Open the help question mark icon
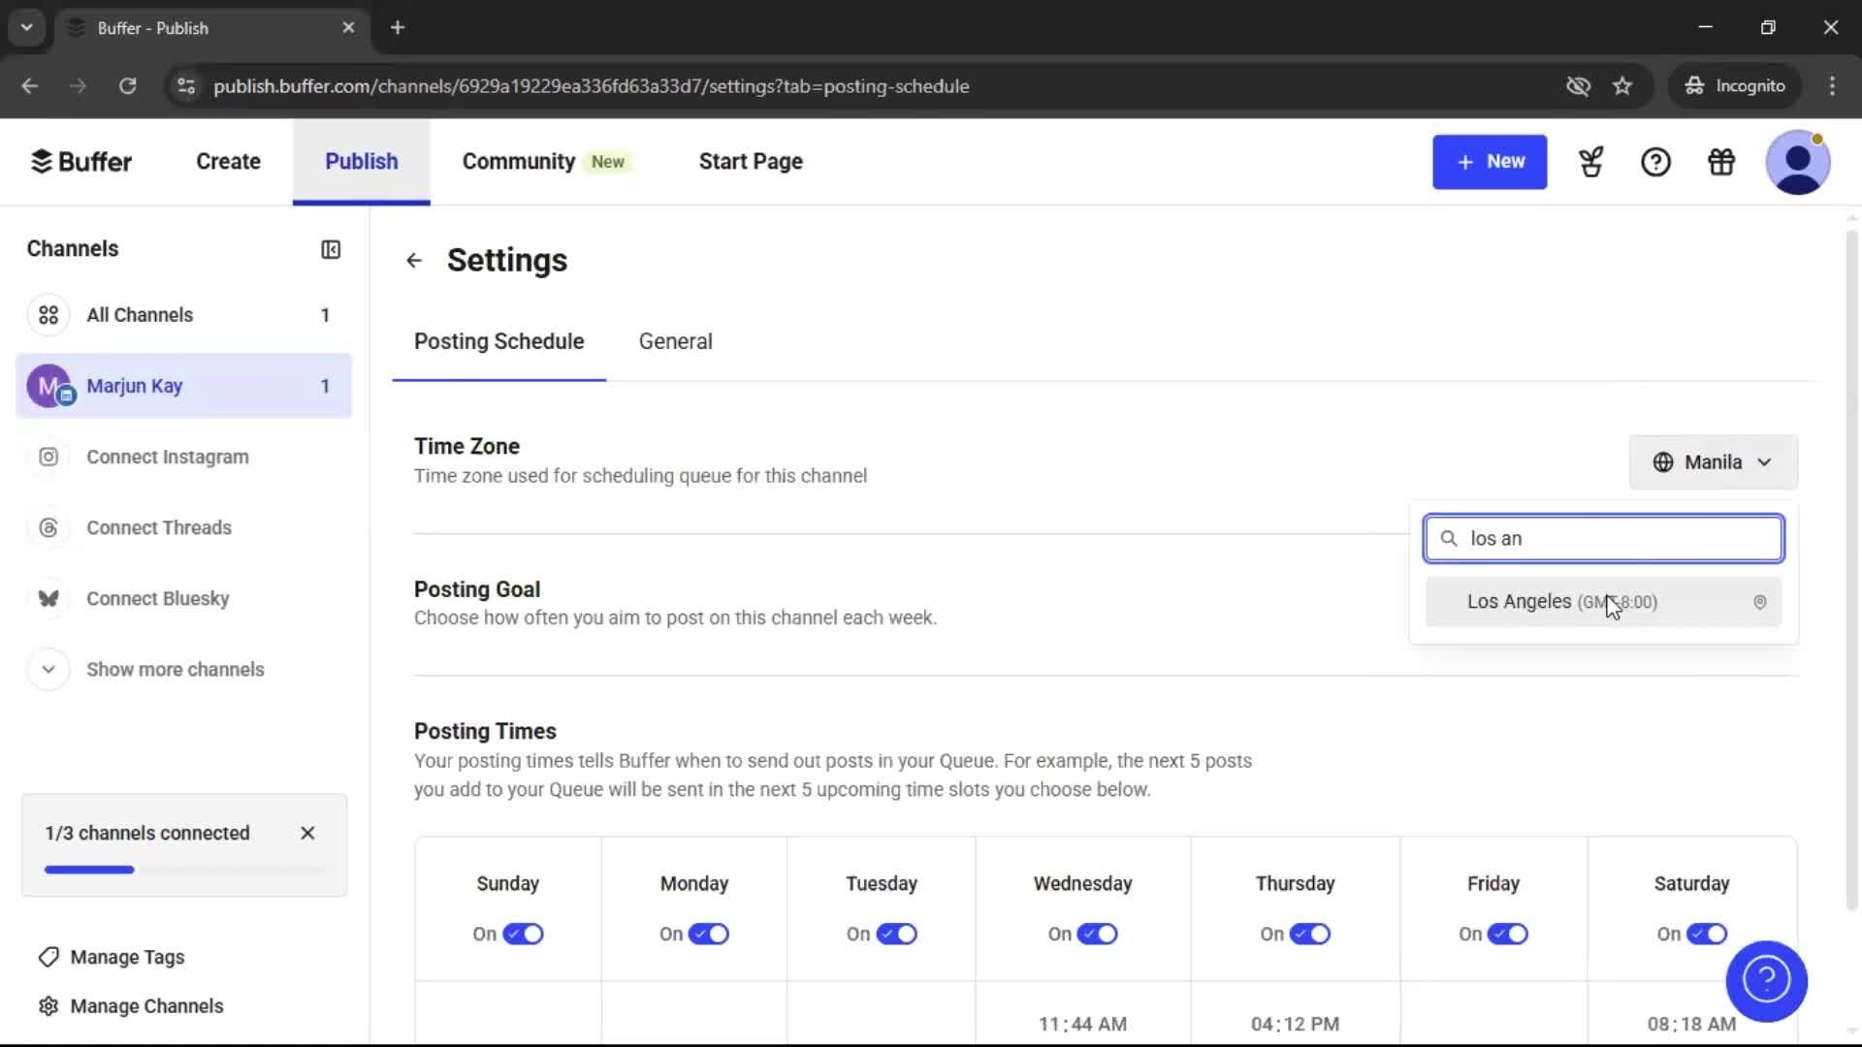 click(x=1655, y=162)
